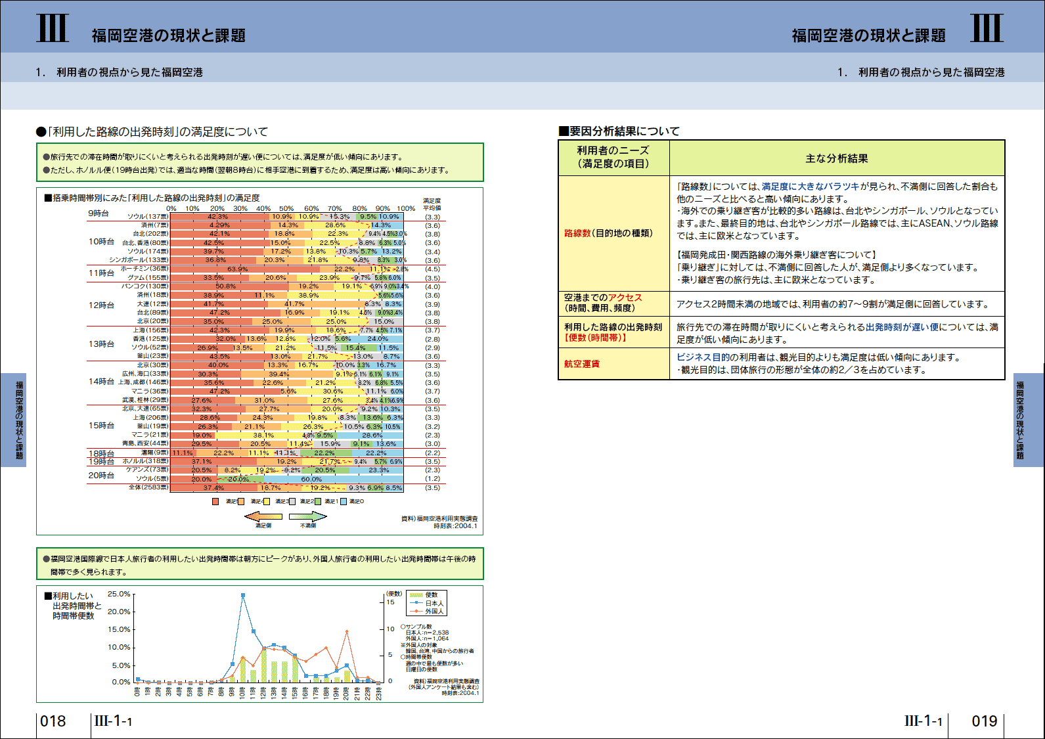Click the left subheading 1. 利用者の視点から見た福岡空港
Viewport: 1045px width, 739px height.
click(120, 72)
